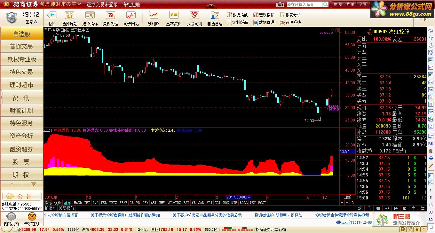This screenshot has height=233, width=435.
Task: Open 选股系统 stock screener
Action: pyautogui.click(x=290, y=22)
